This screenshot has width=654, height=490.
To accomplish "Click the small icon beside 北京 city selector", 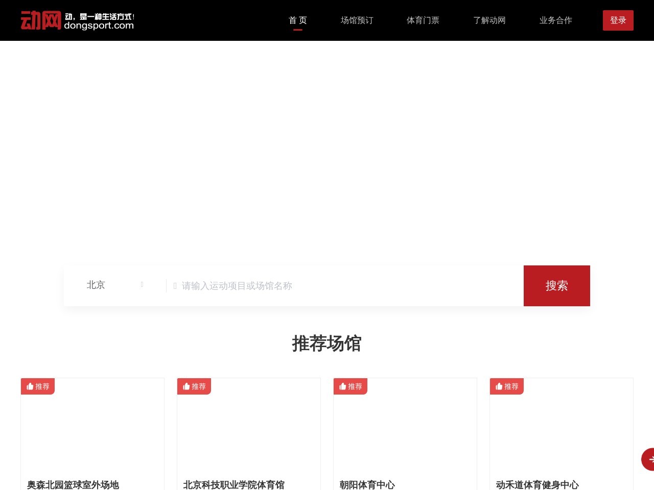I will point(142,284).
